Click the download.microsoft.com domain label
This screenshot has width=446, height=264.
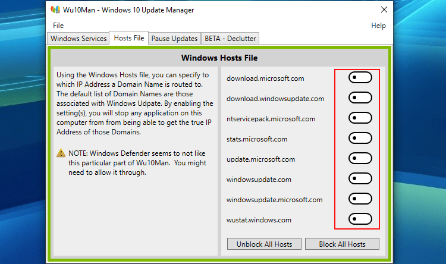click(265, 78)
